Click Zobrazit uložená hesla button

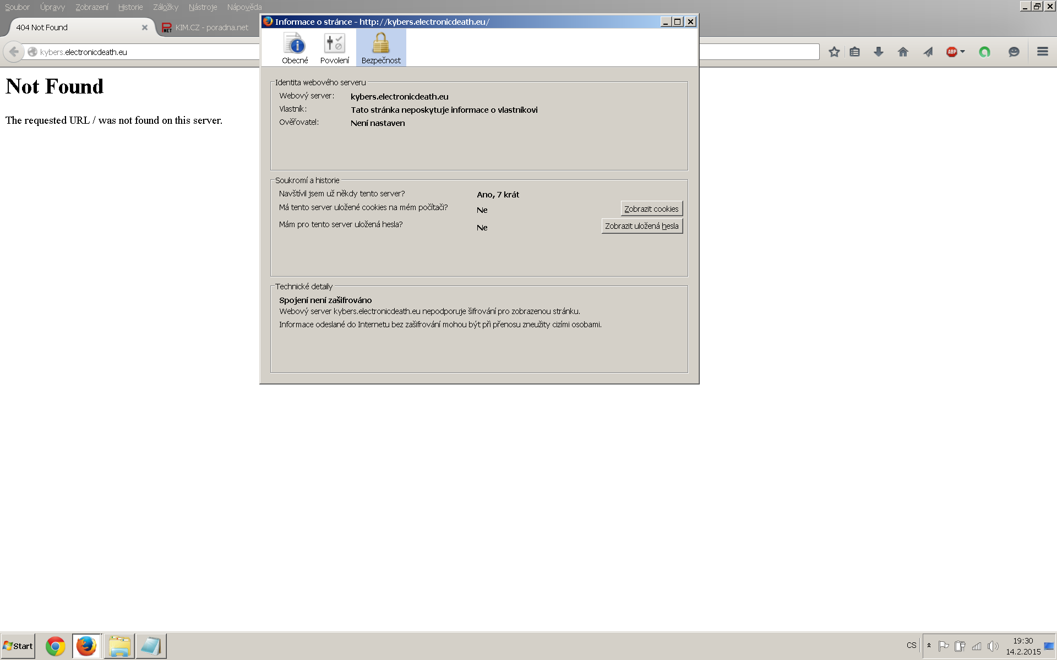tap(642, 226)
